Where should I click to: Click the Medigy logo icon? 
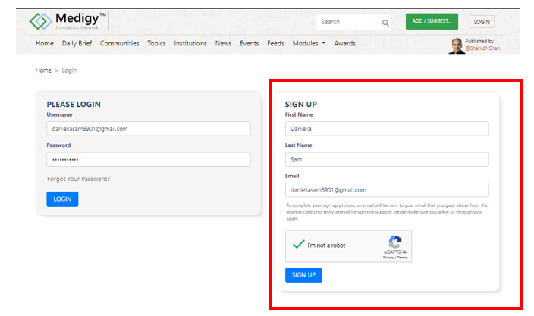tap(40, 21)
